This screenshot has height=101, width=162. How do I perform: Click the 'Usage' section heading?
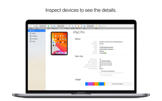click(x=78, y=79)
